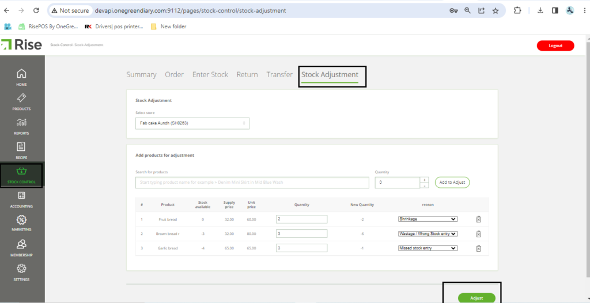
Task: Open Accounting from the sidebar
Action: (21, 199)
